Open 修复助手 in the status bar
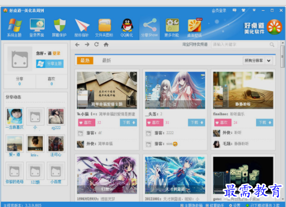The height and width of the screenshot is (207, 286). (x=215, y=205)
